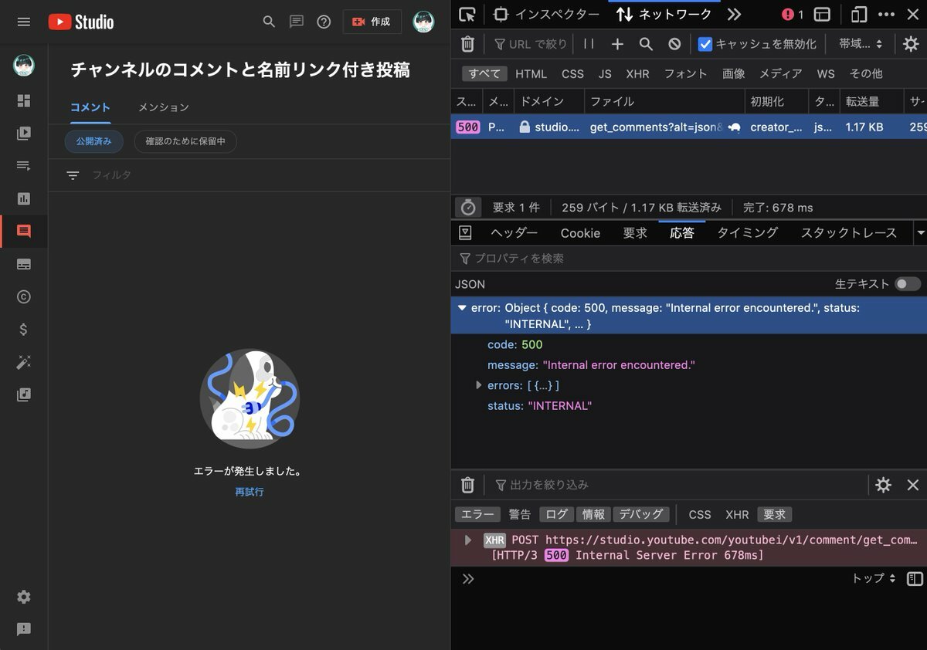Open Studio settings gear icon

coord(24,597)
